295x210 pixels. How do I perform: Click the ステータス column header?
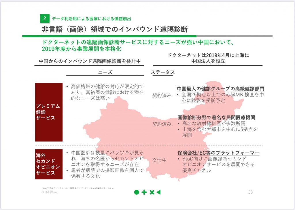[163, 72]
